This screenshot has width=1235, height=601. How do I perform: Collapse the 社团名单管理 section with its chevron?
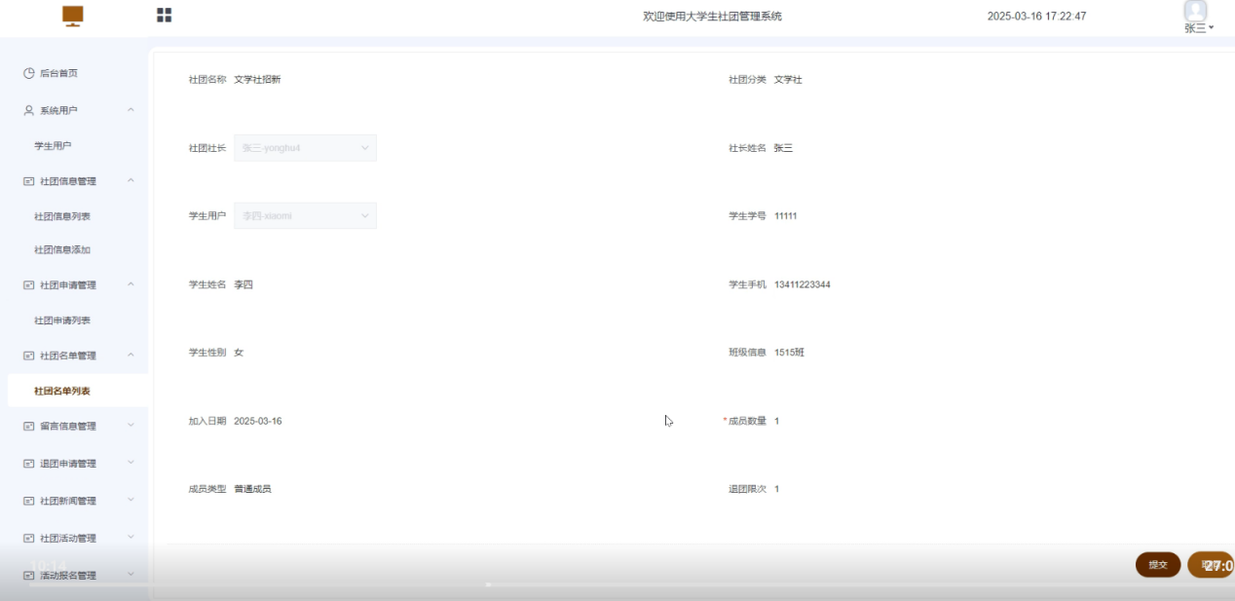tap(131, 355)
